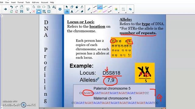Open the Edit menu
This screenshot has height=109, width=195.
tap(2, 2)
